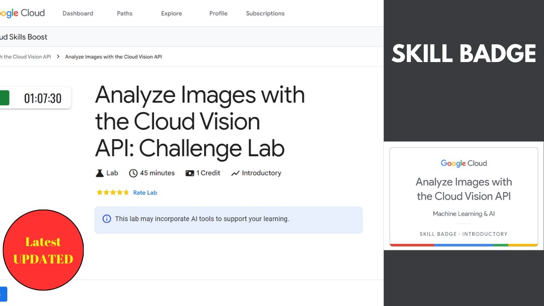Click the Introductory trend-line icon
Screen dimensions: 544x306
coord(235,173)
